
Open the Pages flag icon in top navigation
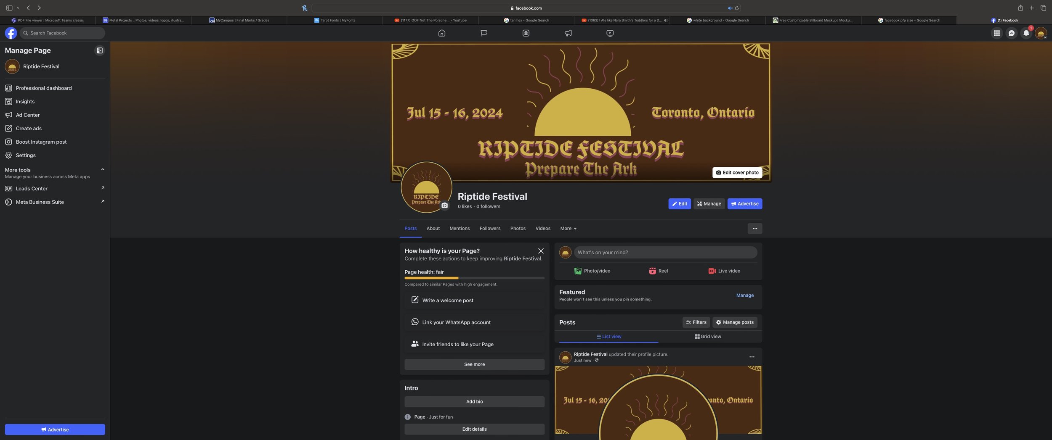pyautogui.click(x=483, y=33)
